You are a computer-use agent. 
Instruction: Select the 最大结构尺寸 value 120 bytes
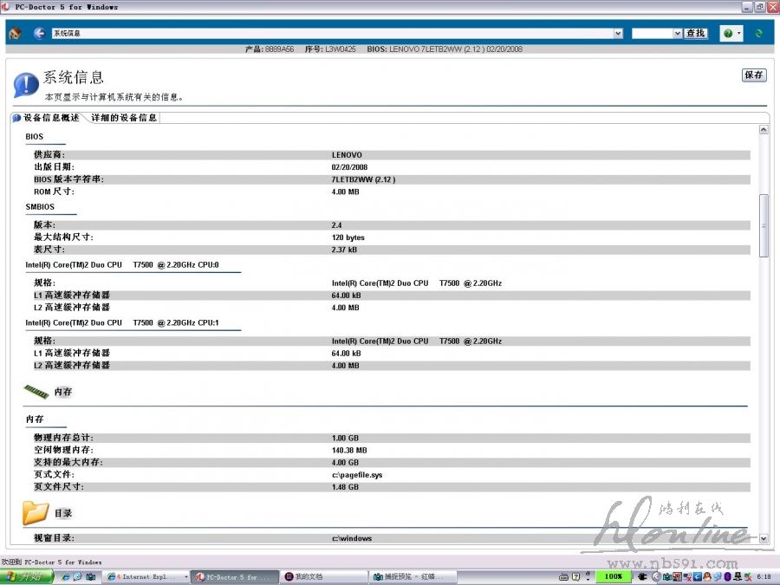348,237
